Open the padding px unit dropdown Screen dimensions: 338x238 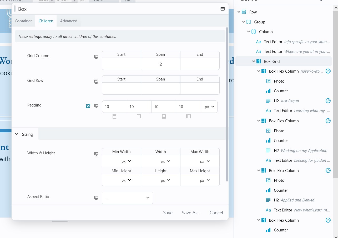(209, 107)
